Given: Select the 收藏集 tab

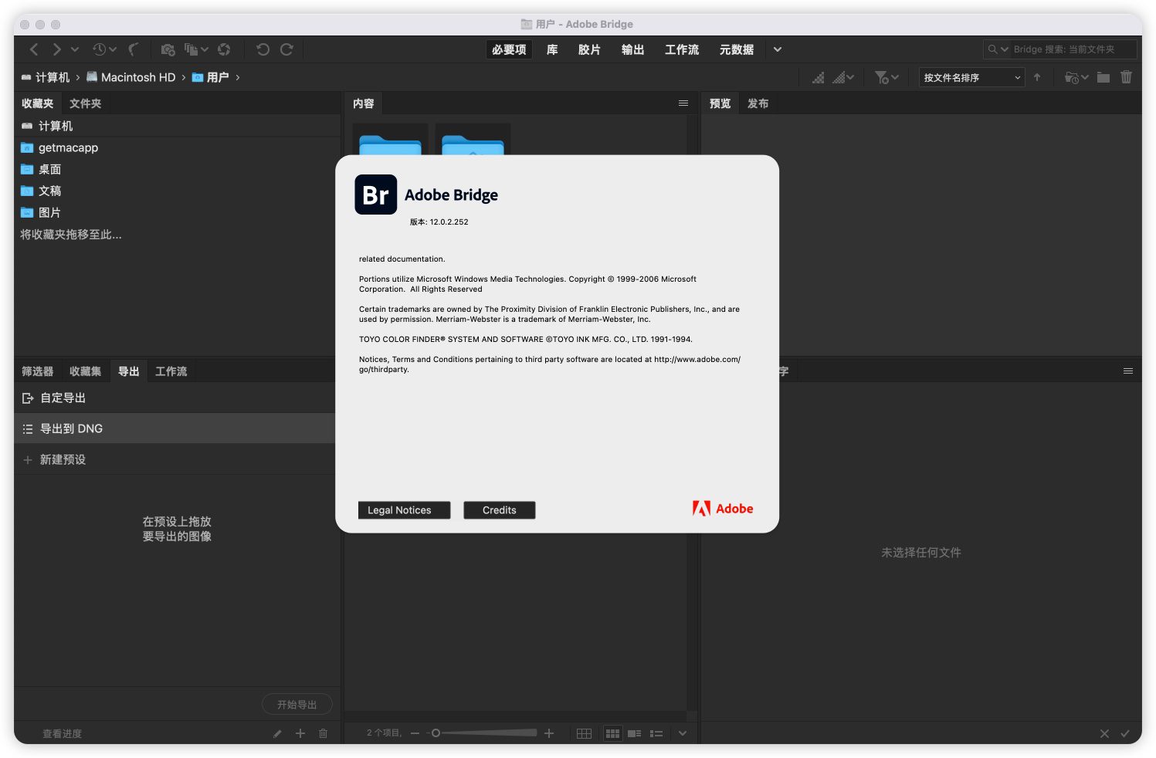Looking at the screenshot, I should click(85, 371).
